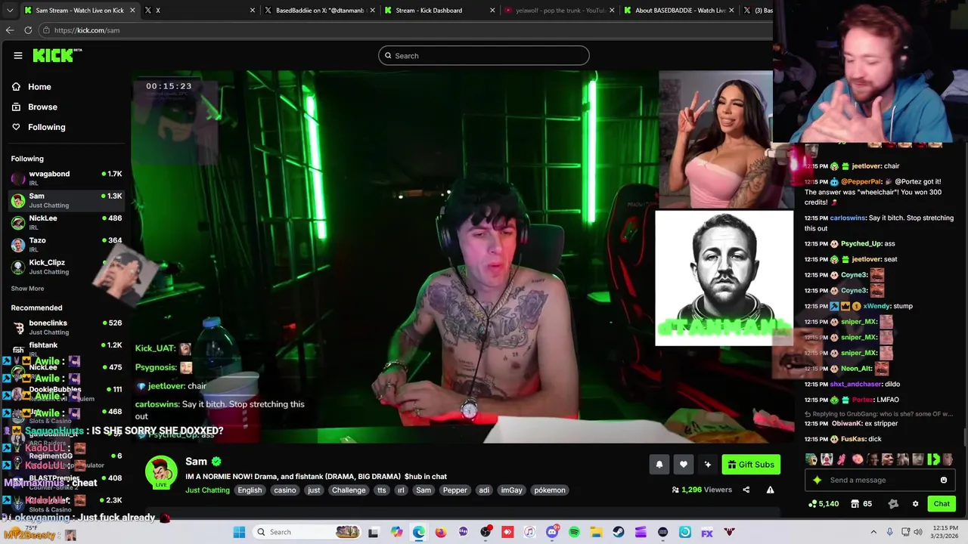Open File Explorer from the taskbar
Viewport: 968px width, 544px height.
[x=596, y=532]
